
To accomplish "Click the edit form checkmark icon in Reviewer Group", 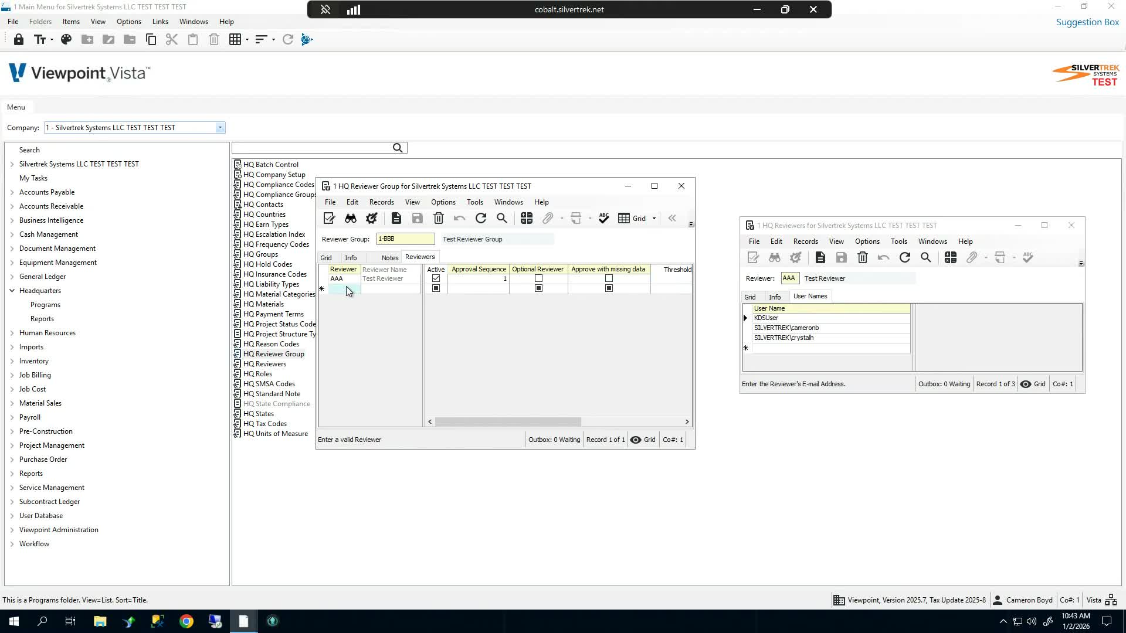I will coord(329,219).
